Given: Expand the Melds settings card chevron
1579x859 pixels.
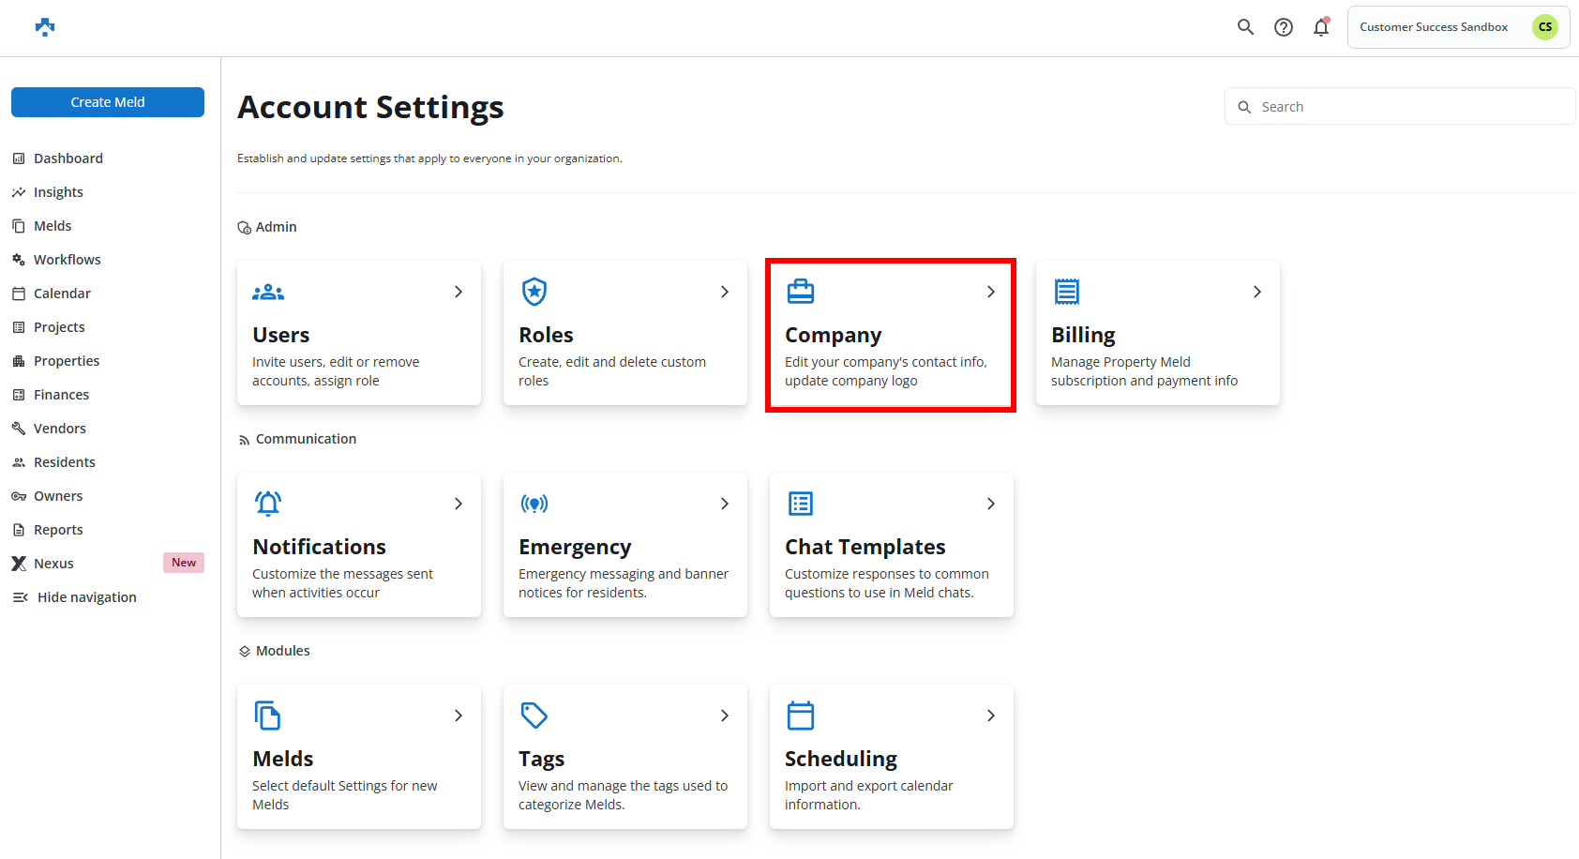Looking at the screenshot, I should [459, 716].
